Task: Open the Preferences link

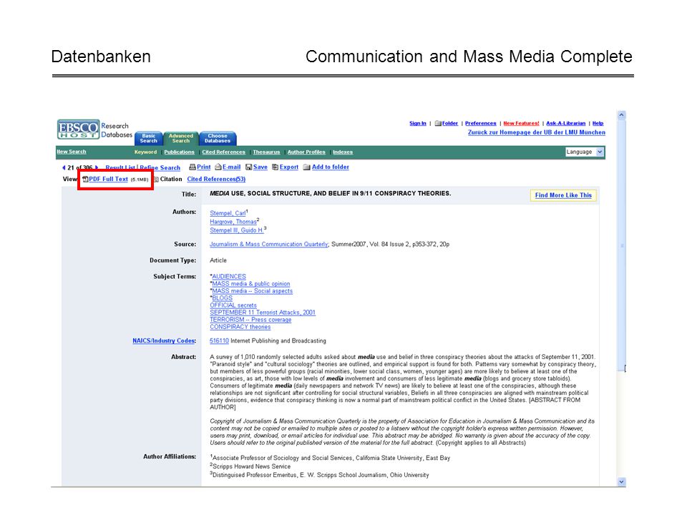Action: point(481,124)
